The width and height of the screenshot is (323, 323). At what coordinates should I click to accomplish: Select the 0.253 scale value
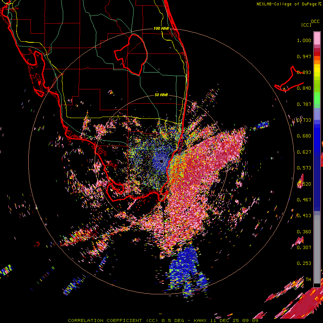(x=304, y=263)
